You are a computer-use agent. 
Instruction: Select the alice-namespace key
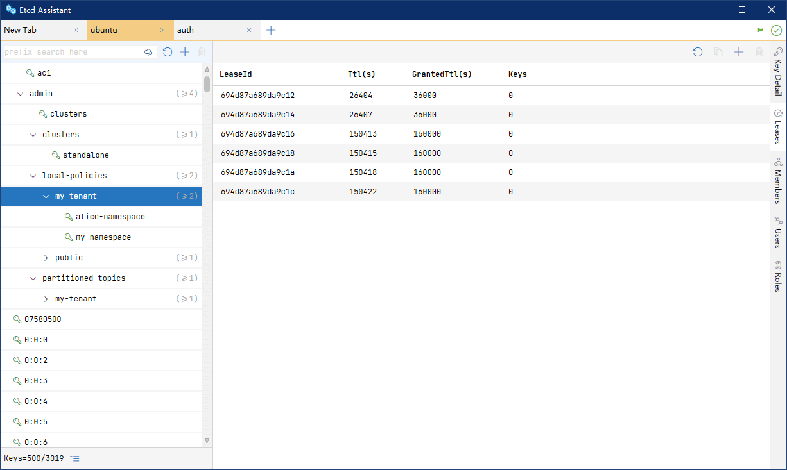[x=110, y=217]
